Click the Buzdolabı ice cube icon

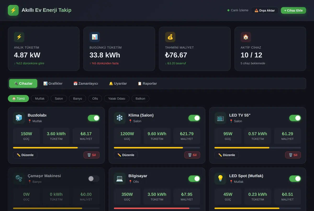point(19,118)
